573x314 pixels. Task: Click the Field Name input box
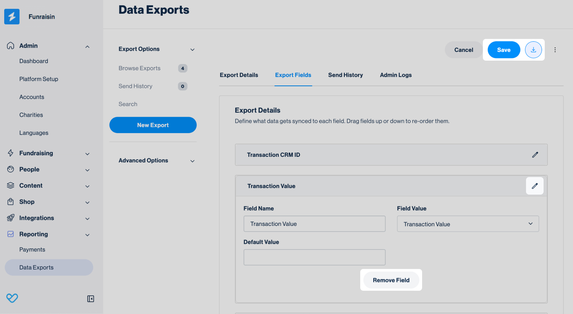(314, 224)
